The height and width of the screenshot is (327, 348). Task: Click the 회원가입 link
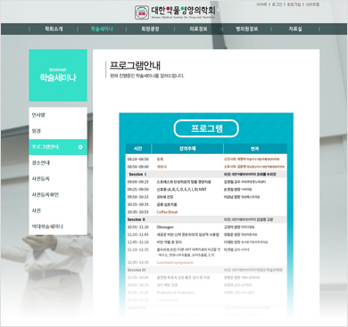click(294, 4)
